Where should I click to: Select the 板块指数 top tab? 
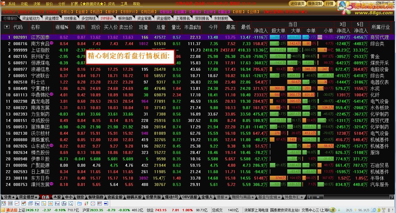125,18
